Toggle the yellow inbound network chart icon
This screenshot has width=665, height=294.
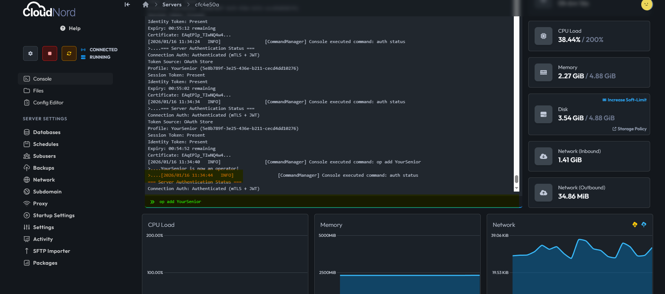[635, 225]
